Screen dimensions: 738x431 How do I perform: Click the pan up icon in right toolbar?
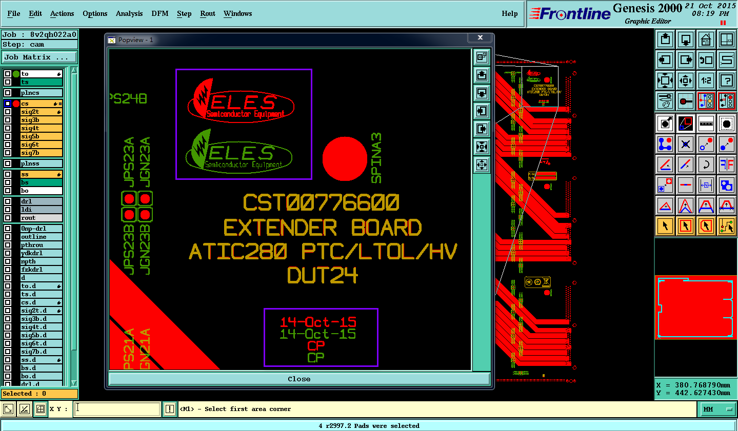click(665, 39)
